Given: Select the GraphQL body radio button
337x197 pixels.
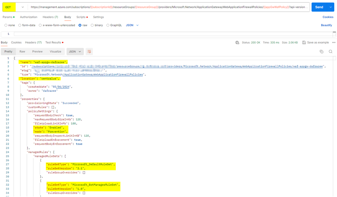Looking at the screenshot, I should pyautogui.click(x=108, y=25).
